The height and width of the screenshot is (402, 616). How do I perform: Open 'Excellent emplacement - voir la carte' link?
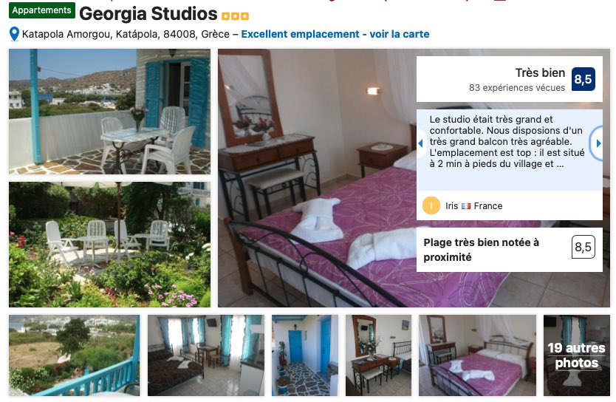coord(335,34)
